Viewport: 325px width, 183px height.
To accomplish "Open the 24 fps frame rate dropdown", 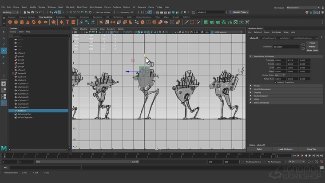I will [x=297, y=162].
